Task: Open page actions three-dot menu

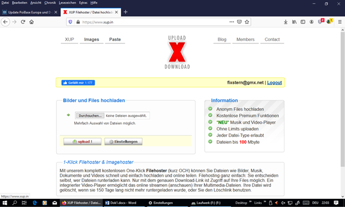Action: coord(232,22)
